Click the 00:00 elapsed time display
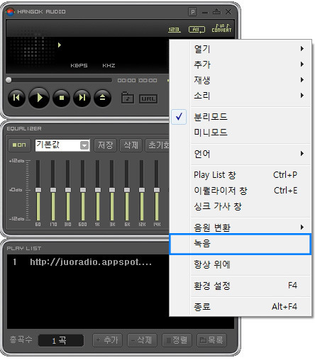The width and height of the screenshot is (315, 360). point(127,80)
